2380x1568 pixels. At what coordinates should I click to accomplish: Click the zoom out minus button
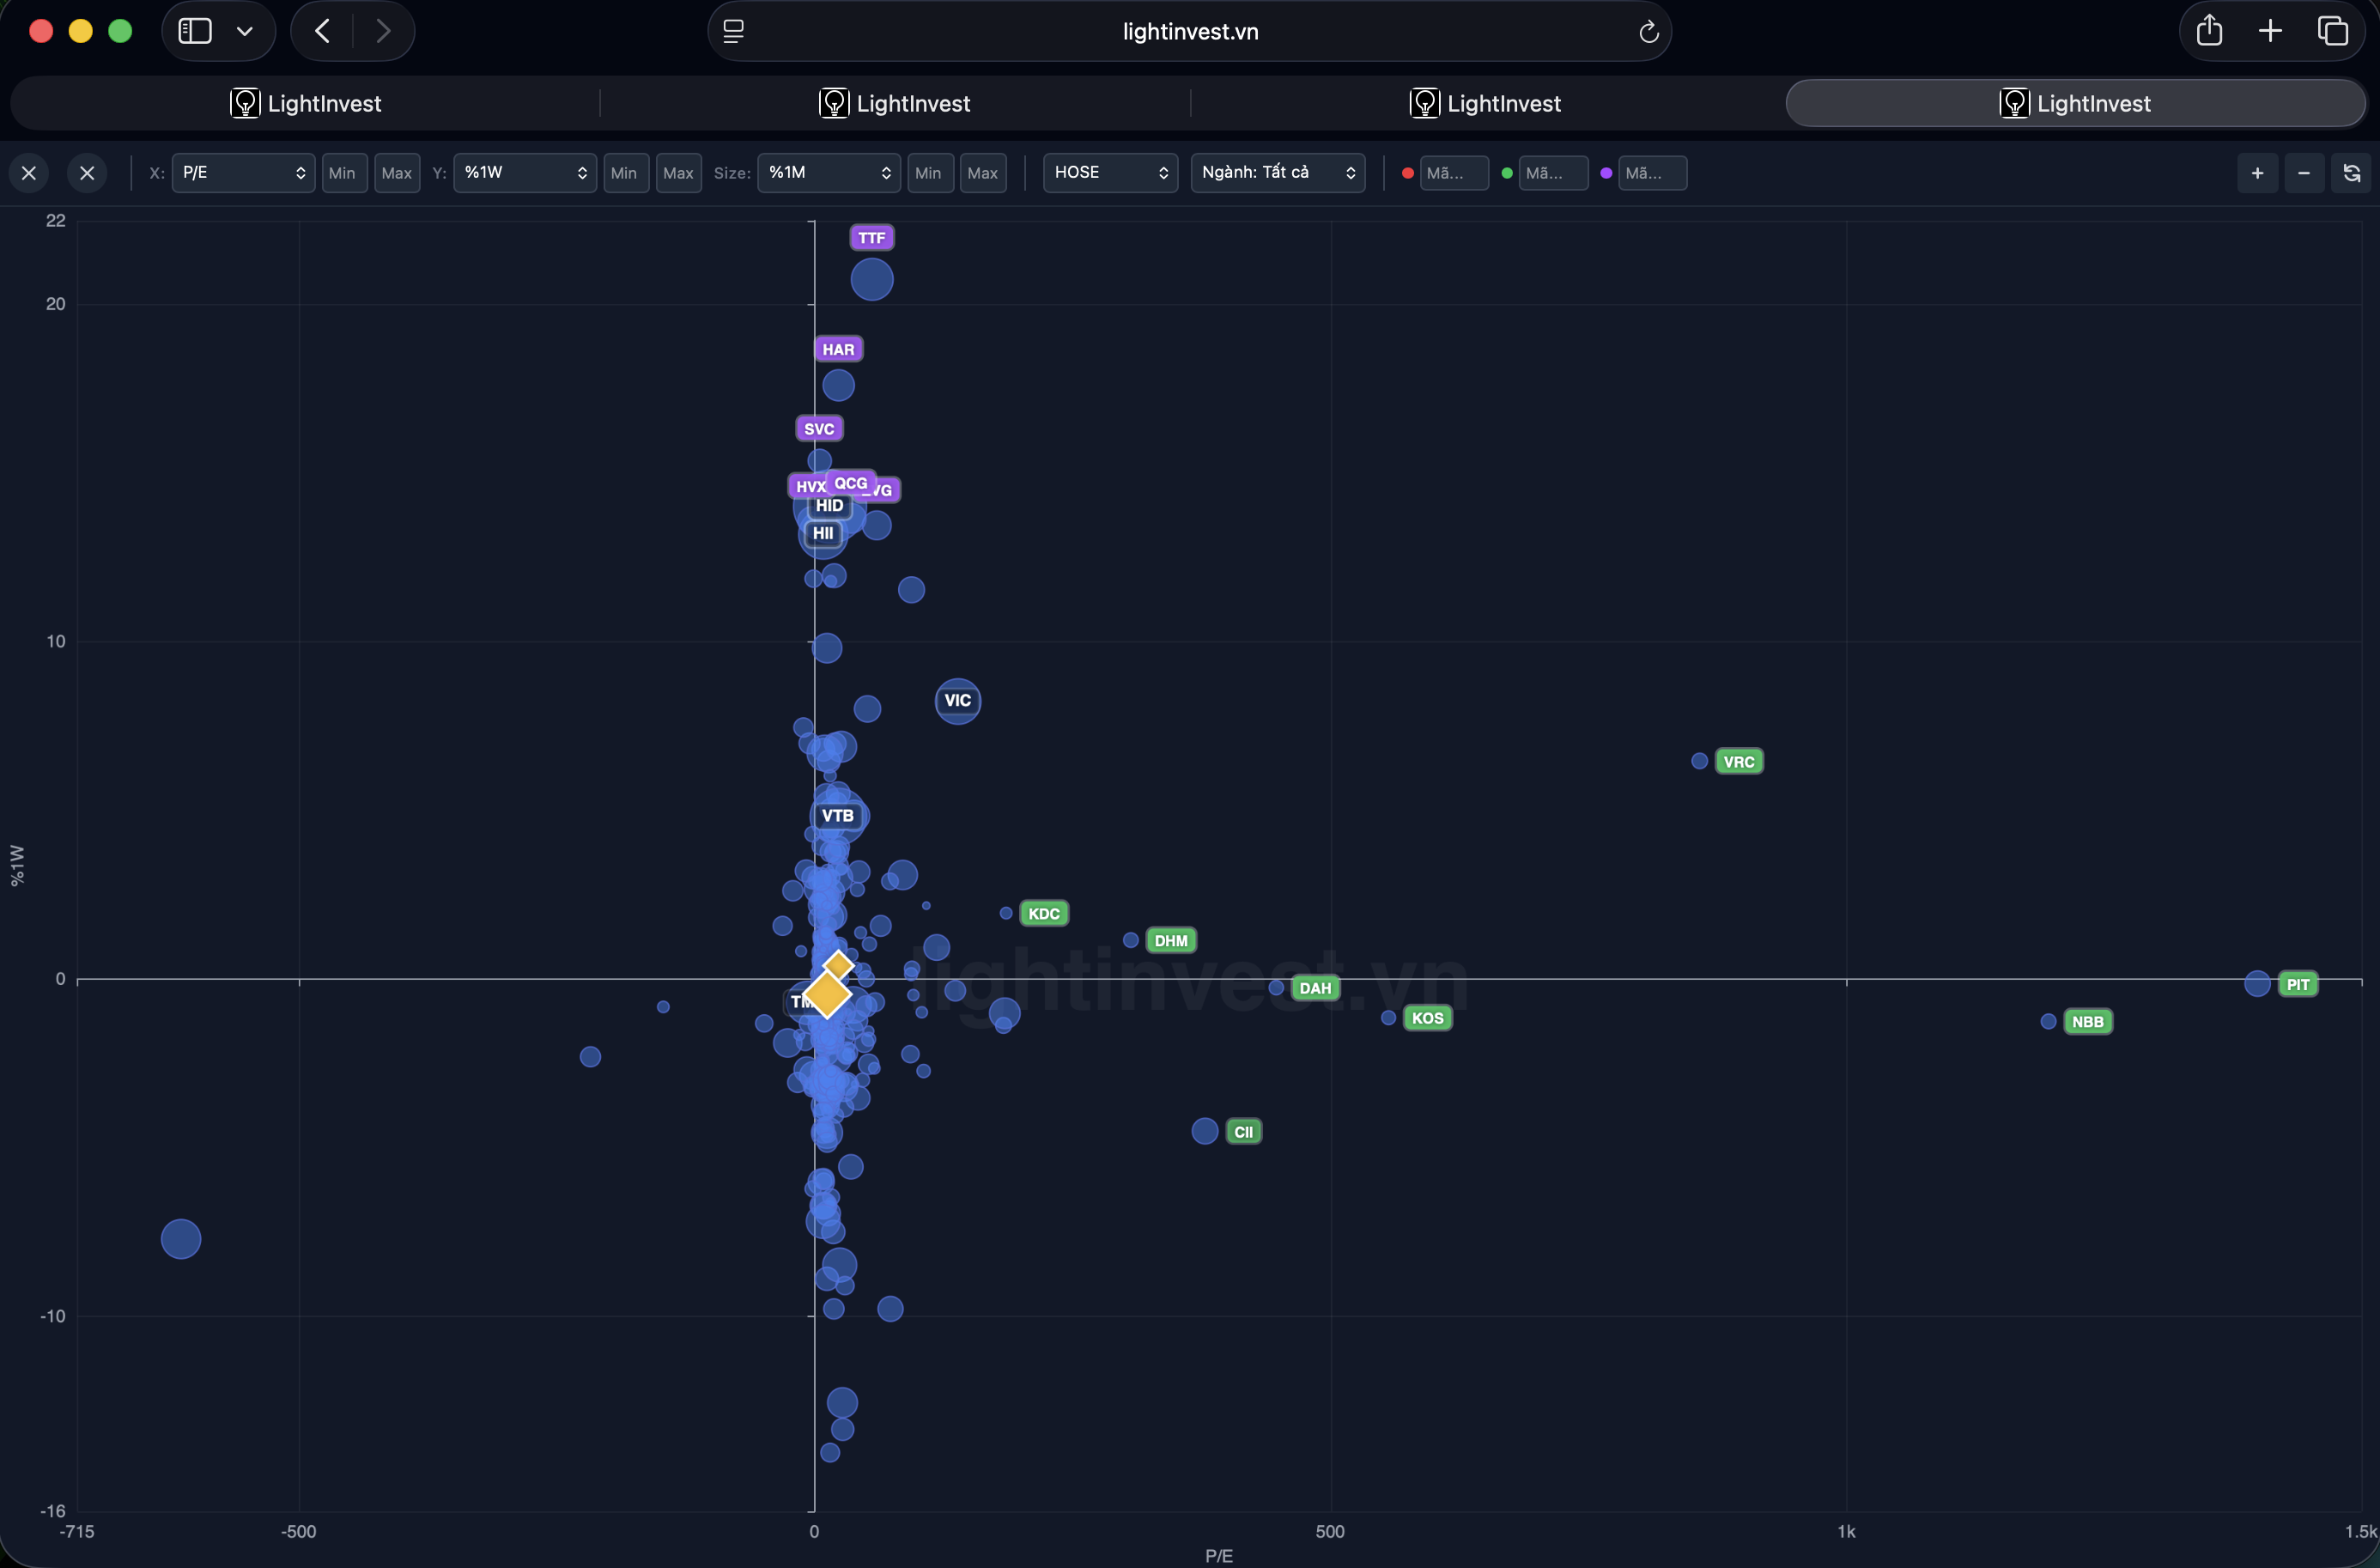[x=2304, y=173]
